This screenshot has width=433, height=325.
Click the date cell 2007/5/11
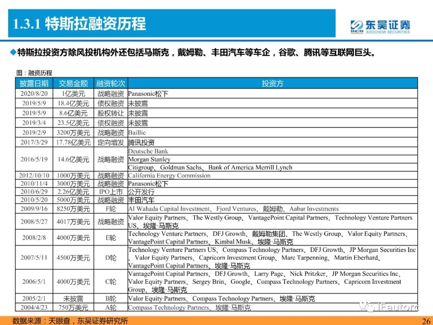[34, 258]
